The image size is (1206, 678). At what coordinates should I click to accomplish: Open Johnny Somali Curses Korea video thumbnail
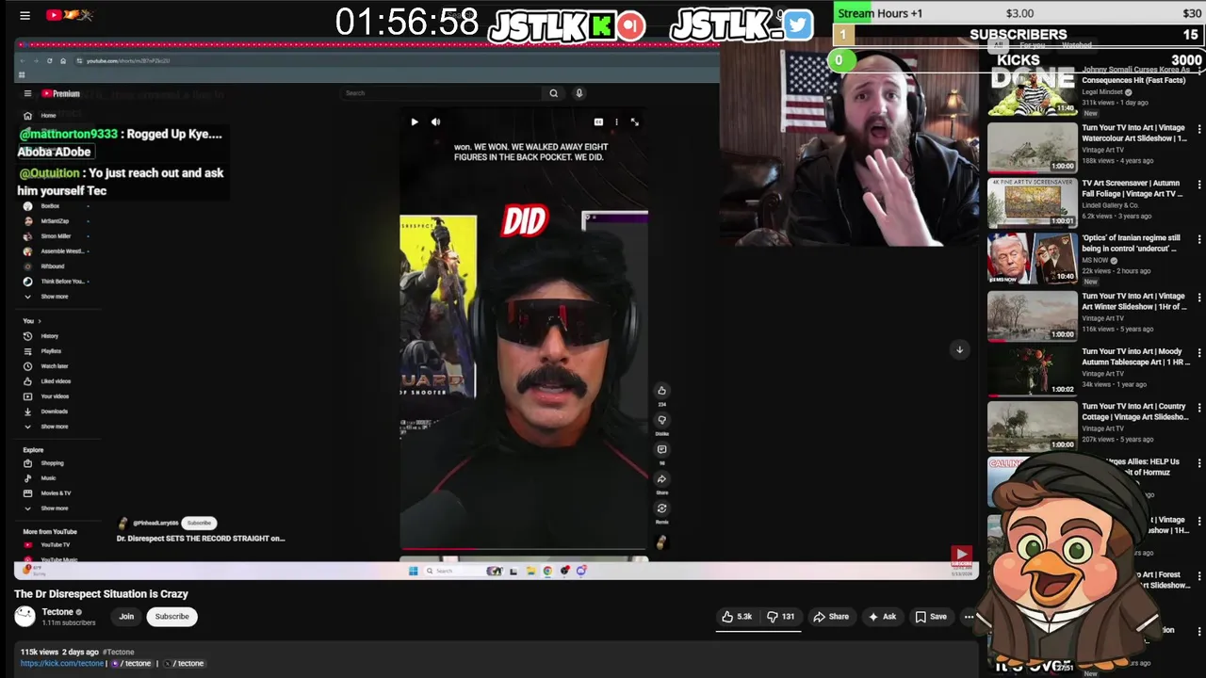click(1032, 90)
